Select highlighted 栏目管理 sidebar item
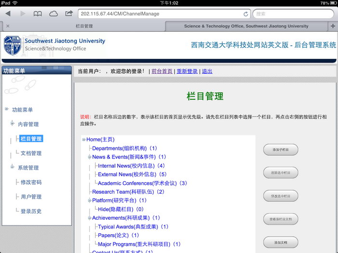 pyautogui.click(x=31, y=139)
